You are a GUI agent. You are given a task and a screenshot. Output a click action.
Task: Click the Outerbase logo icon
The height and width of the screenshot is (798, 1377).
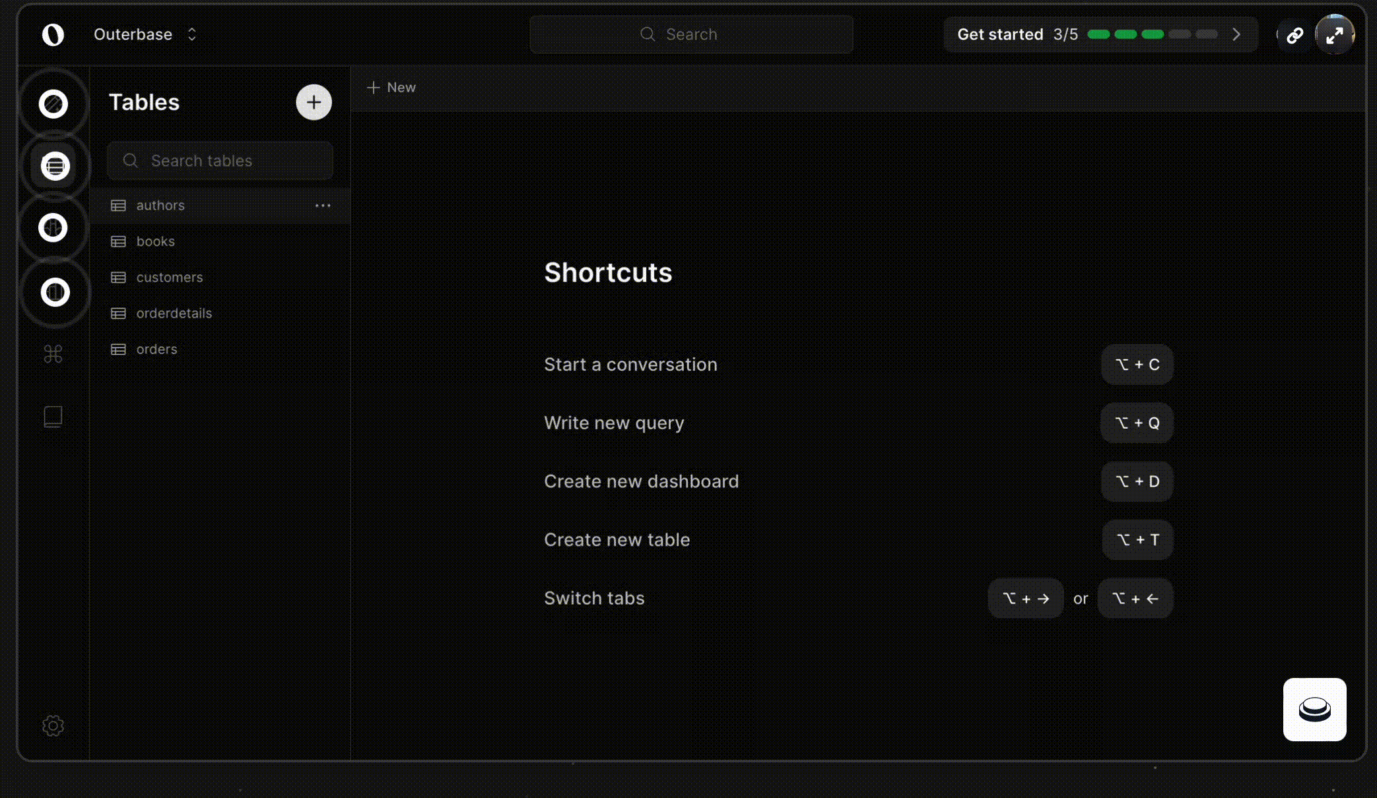[x=53, y=34]
